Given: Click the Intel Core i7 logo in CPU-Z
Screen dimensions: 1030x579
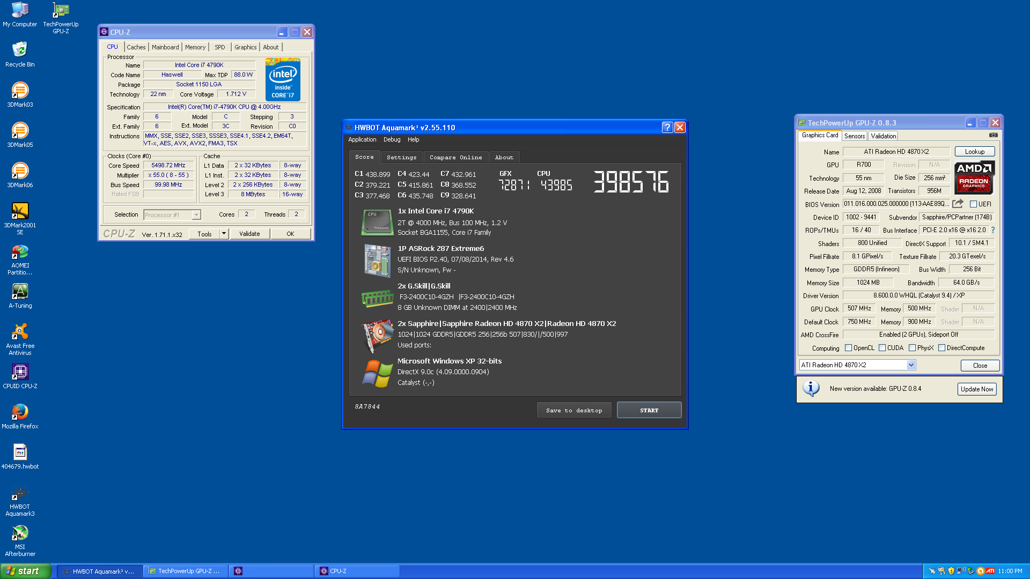Looking at the screenshot, I should [283, 80].
